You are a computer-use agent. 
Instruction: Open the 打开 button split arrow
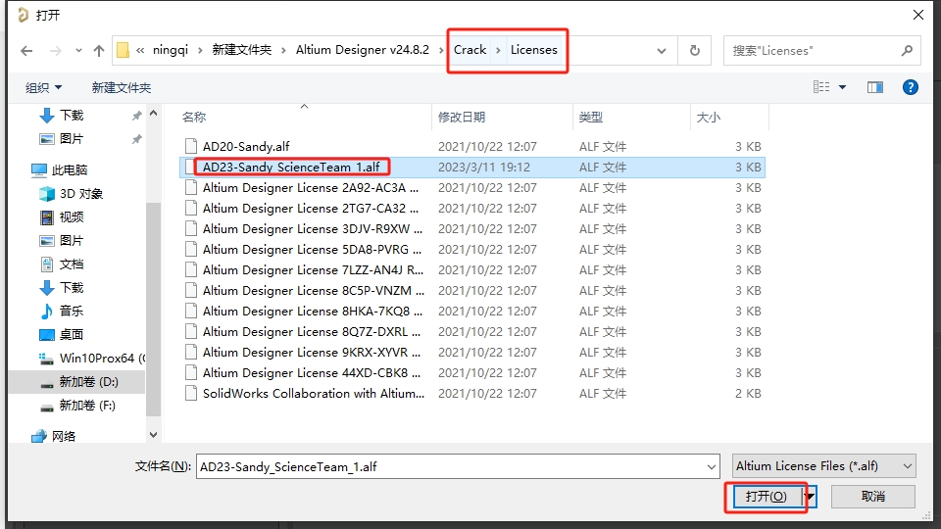pyautogui.click(x=811, y=497)
